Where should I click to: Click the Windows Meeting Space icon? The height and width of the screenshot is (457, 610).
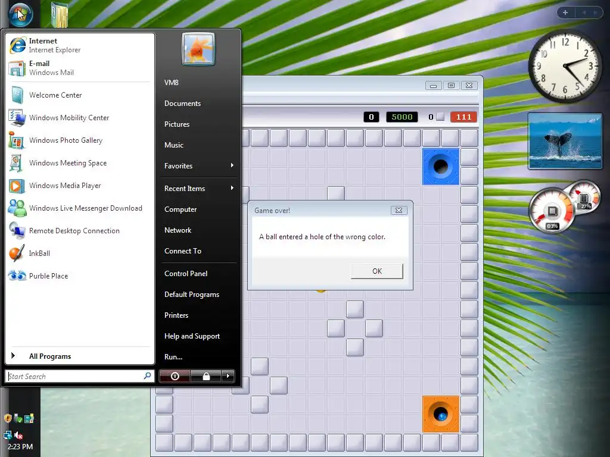click(16, 163)
